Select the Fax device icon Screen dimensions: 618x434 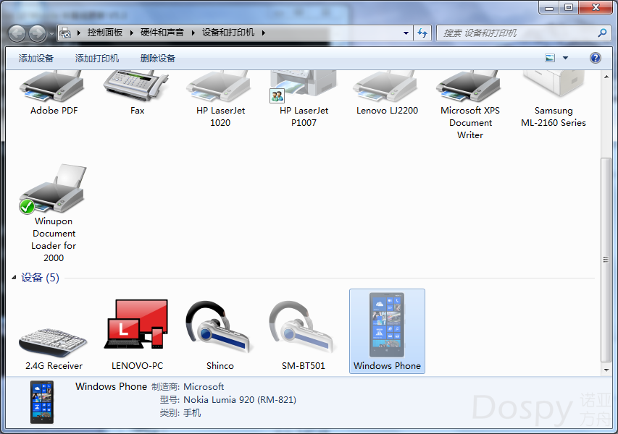tap(137, 88)
